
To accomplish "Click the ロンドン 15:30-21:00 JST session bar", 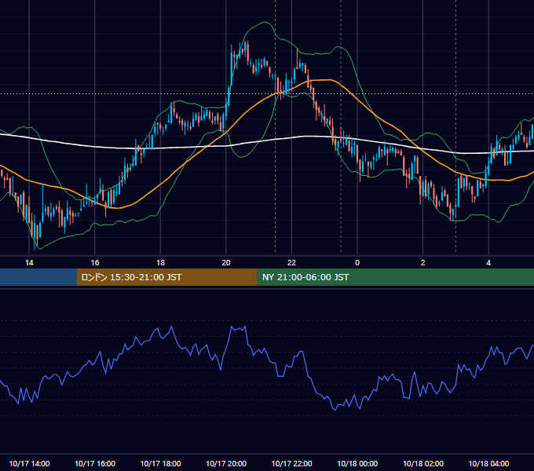I will pos(166,277).
